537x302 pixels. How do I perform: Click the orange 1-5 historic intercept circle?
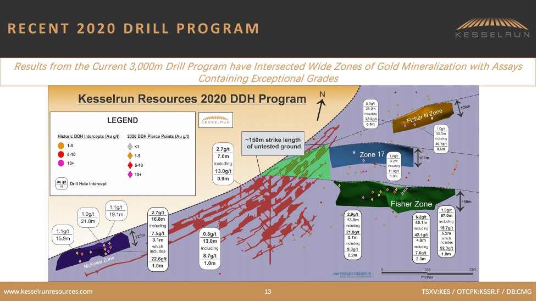(x=61, y=146)
